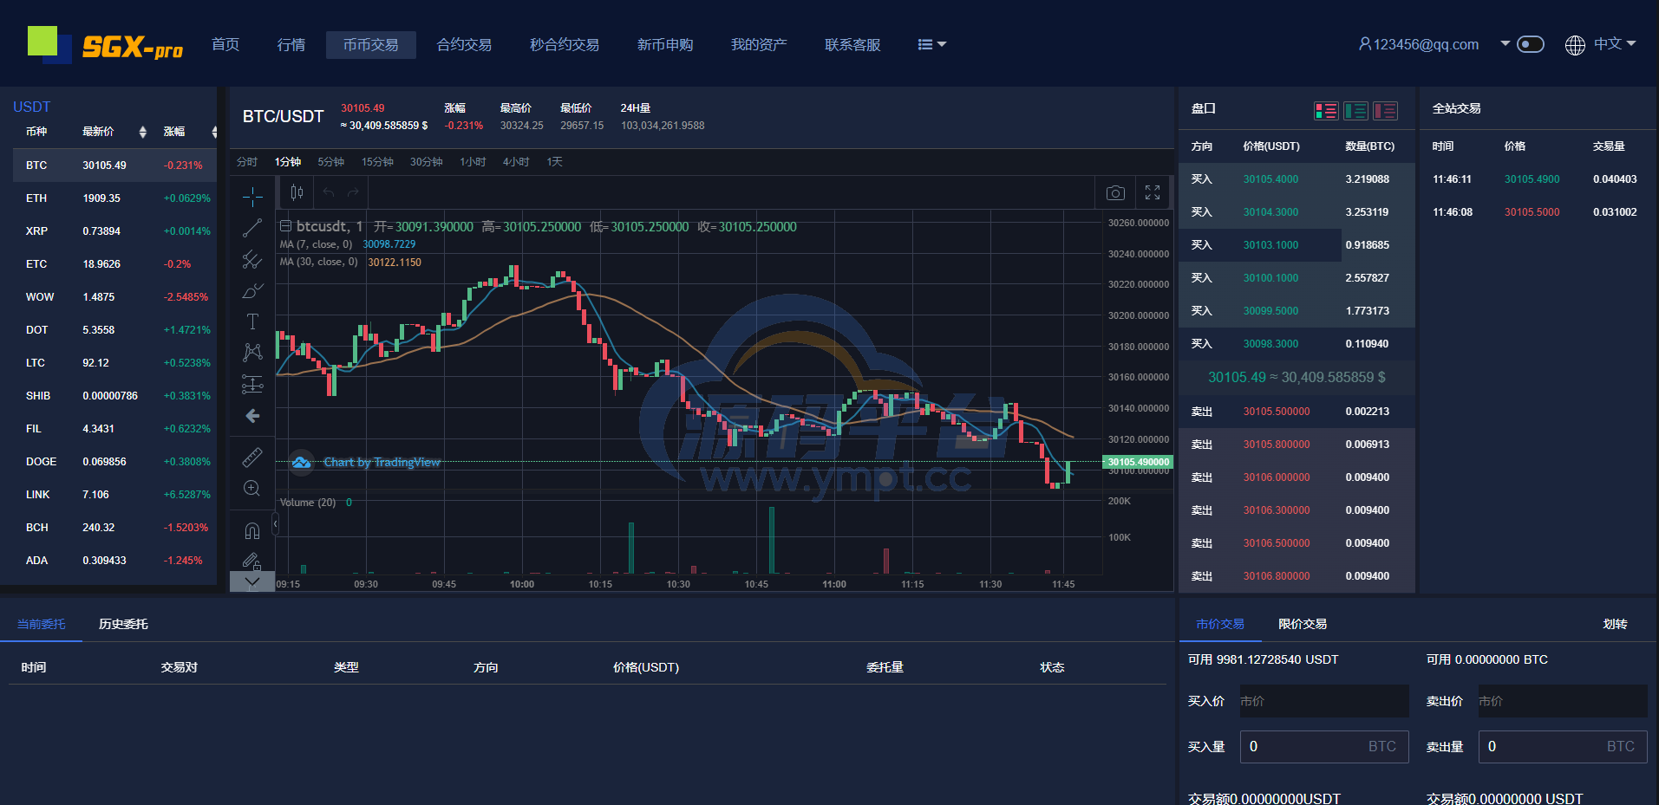
Task: Select the brush drawing tool
Action: point(252,290)
